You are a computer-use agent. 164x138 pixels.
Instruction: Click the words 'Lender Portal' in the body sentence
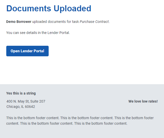58,33
